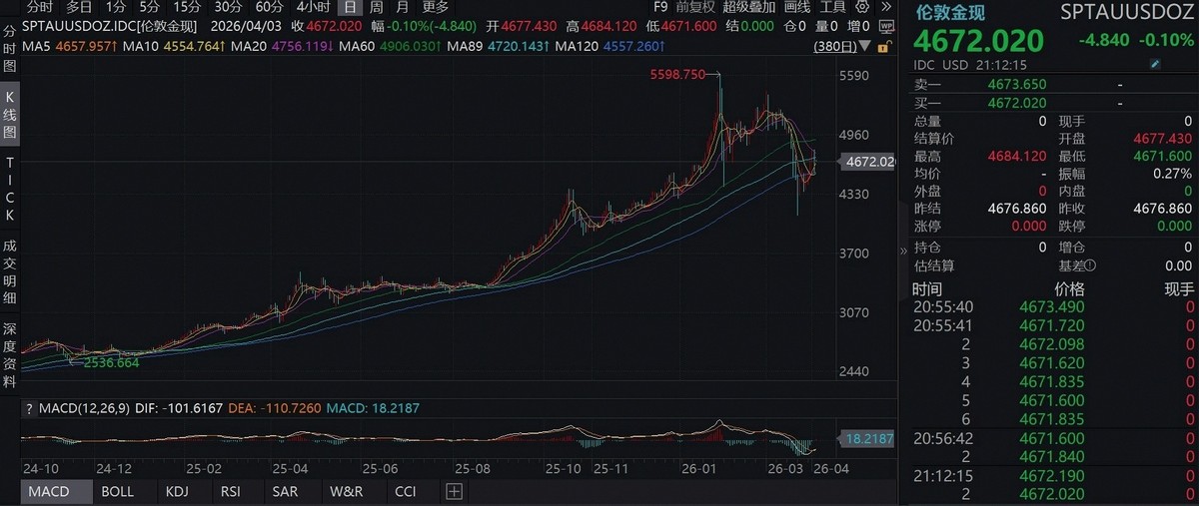Select the 周 weekly interval

376,7
